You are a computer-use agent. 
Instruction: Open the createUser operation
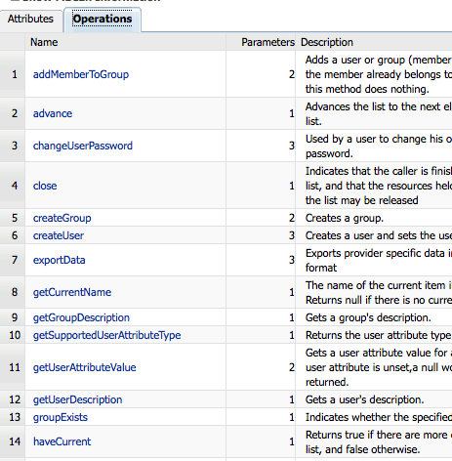(59, 235)
